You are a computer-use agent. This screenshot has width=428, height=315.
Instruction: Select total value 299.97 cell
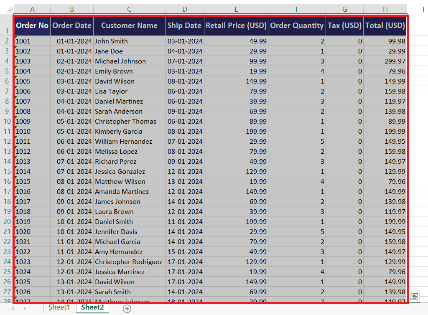tap(385, 61)
